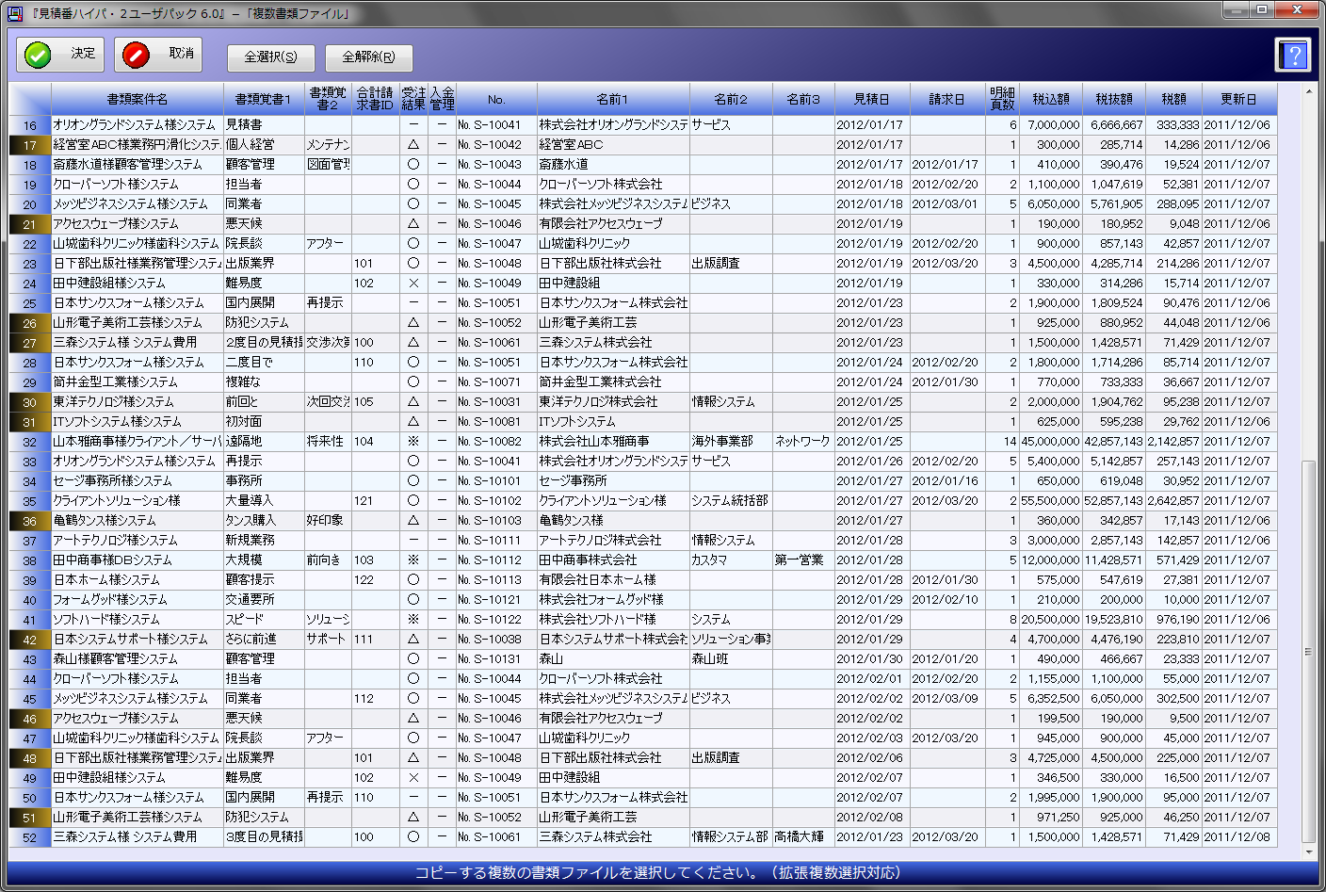Viewport: 1326px width, 892px height.
Task: Click 株式会社山本雅商事 name cell
Action: click(x=613, y=442)
